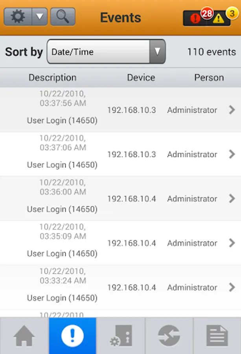Tap the red critical alerts icon
The height and width of the screenshot is (354, 241).
(195, 18)
